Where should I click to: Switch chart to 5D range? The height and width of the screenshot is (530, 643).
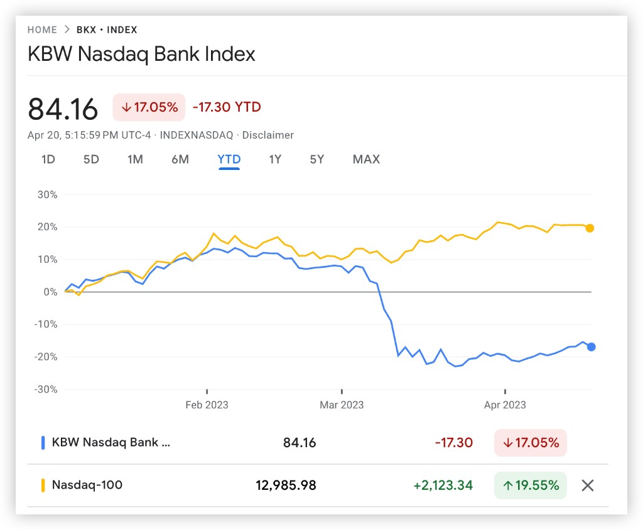(x=91, y=159)
